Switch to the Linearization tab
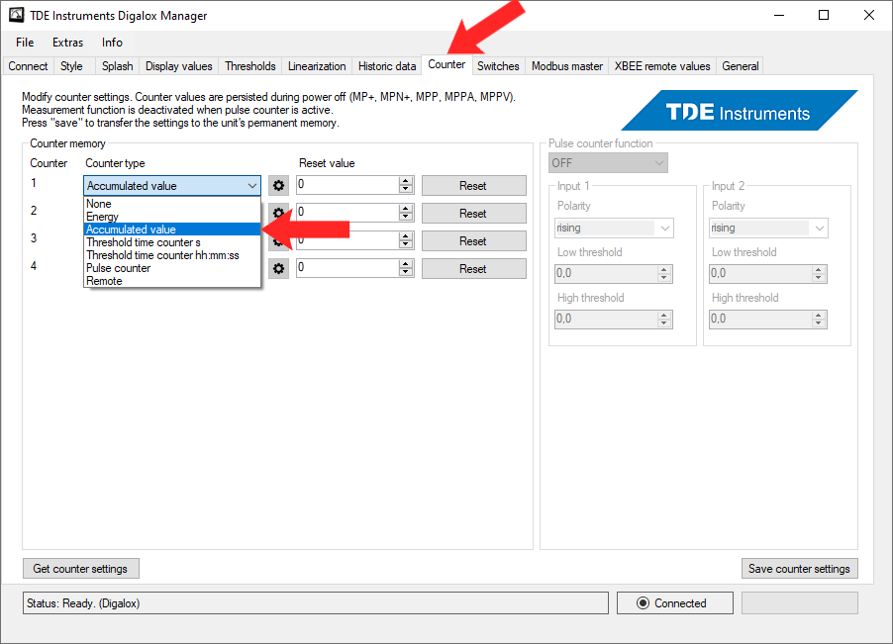Screen dimensions: 893x644 pyautogui.click(x=317, y=66)
